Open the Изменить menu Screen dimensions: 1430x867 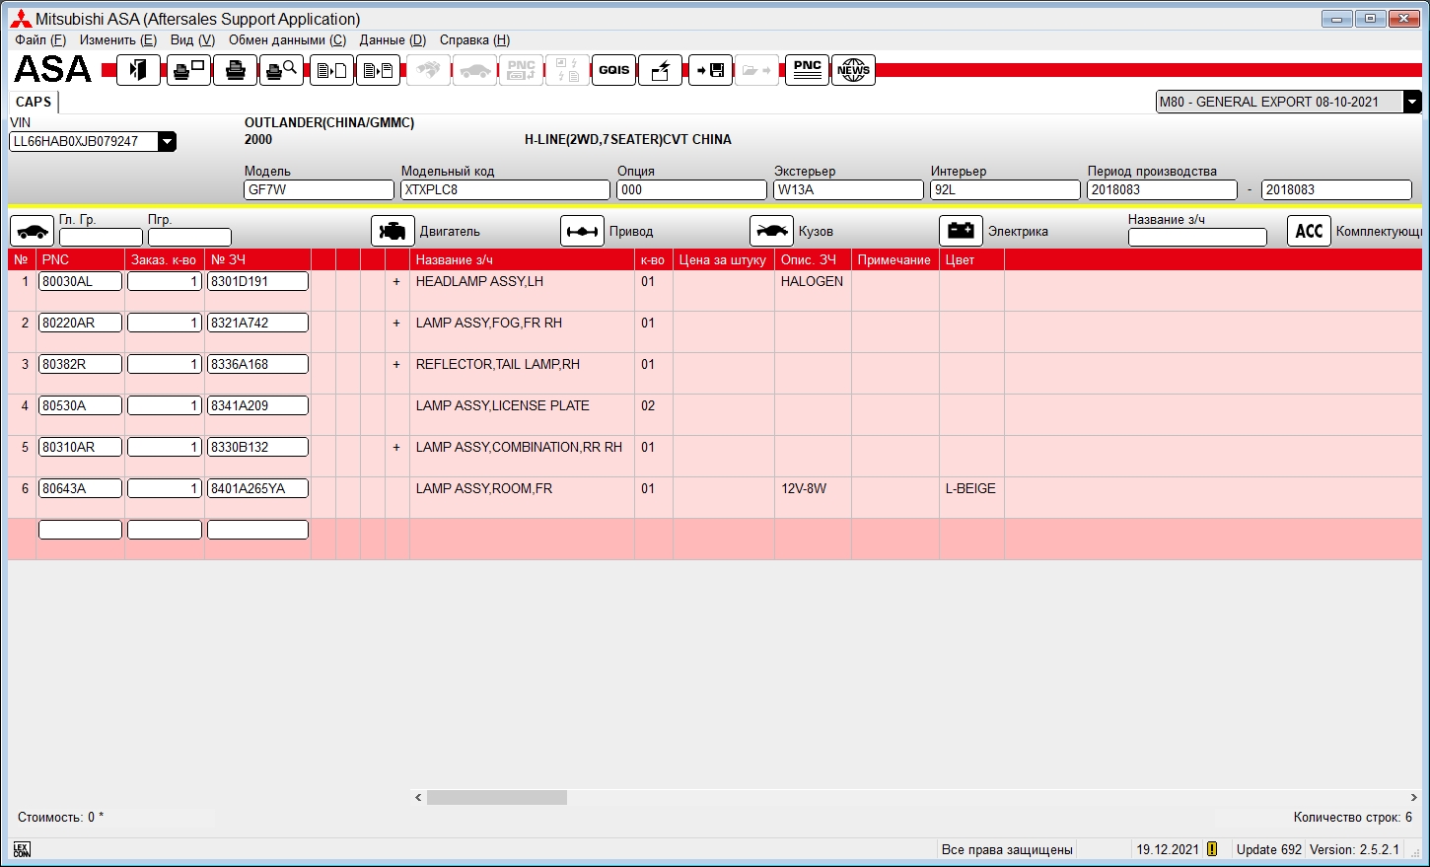(x=118, y=40)
